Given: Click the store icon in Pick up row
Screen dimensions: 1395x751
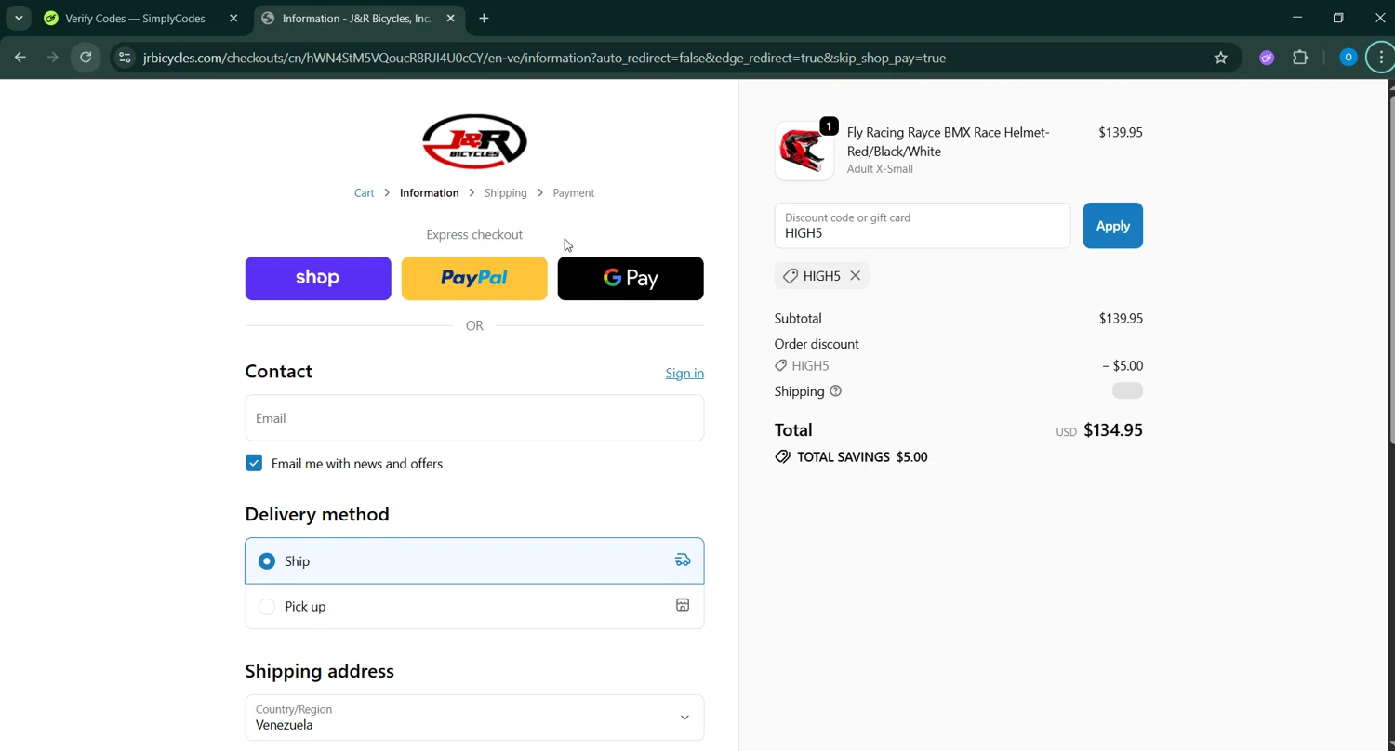Looking at the screenshot, I should point(683,606).
